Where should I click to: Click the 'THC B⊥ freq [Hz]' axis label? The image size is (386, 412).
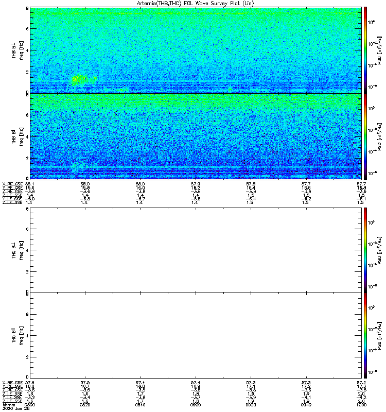[x=17, y=250]
